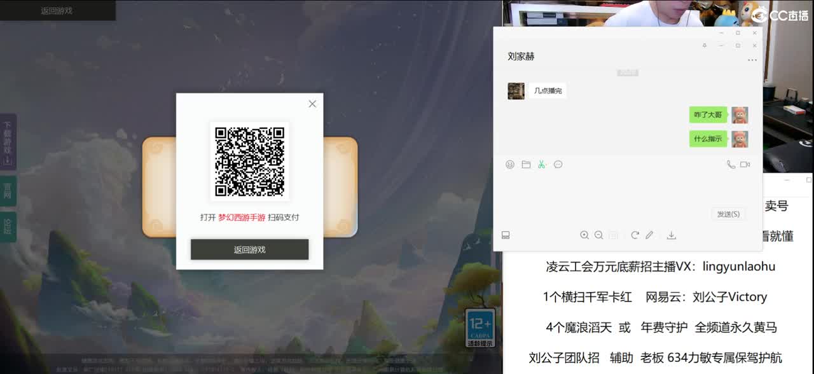Click the 什么指示 message bubble
Screen dimensions: 814x374
(x=708, y=139)
